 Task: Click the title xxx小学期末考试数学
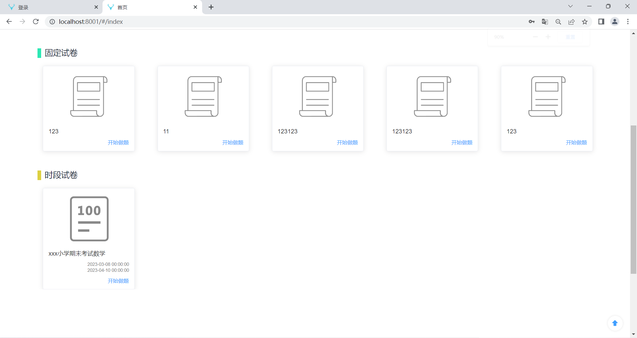pyautogui.click(x=77, y=254)
